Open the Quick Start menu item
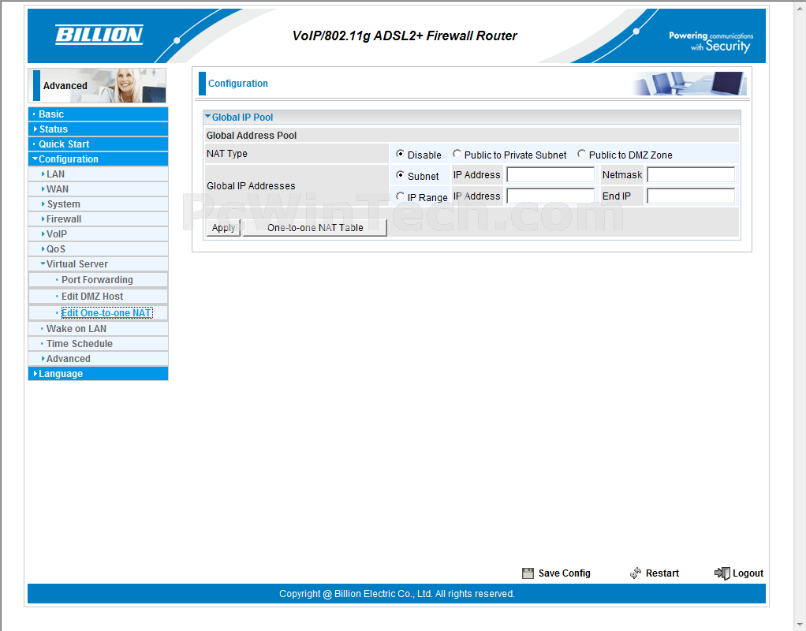 pyautogui.click(x=98, y=144)
